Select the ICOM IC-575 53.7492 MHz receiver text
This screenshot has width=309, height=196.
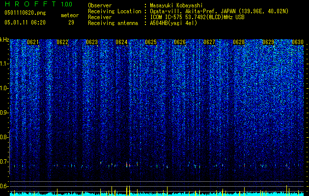coord(197,17)
